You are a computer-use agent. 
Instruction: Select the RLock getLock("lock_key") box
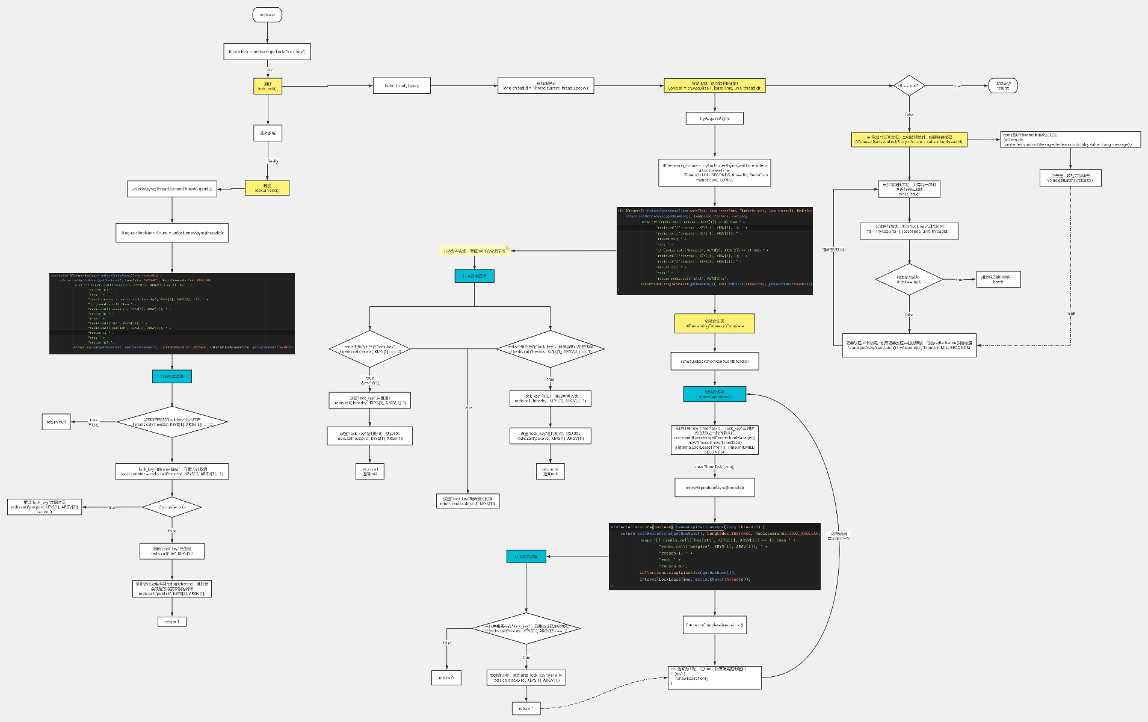coord(267,52)
